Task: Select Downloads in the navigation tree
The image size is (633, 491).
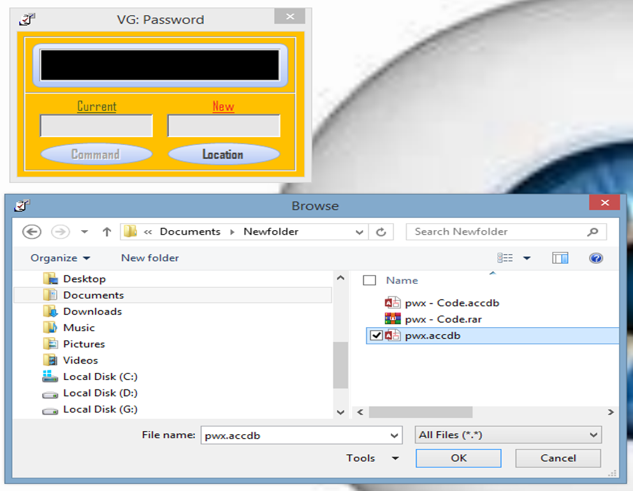Action: [92, 311]
